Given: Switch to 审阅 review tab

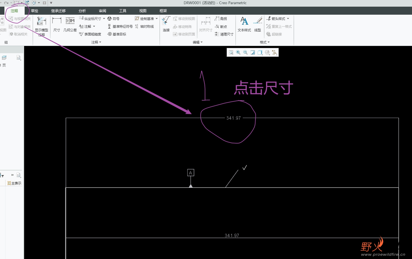Looking at the screenshot, I should (x=103, y=11).
